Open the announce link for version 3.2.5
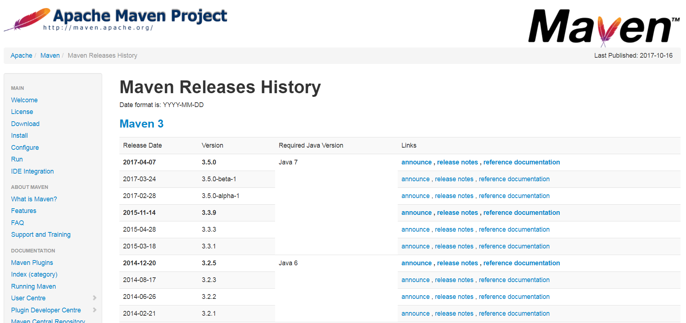The height and width of the screenshot is (323, 686). (416, 263)
